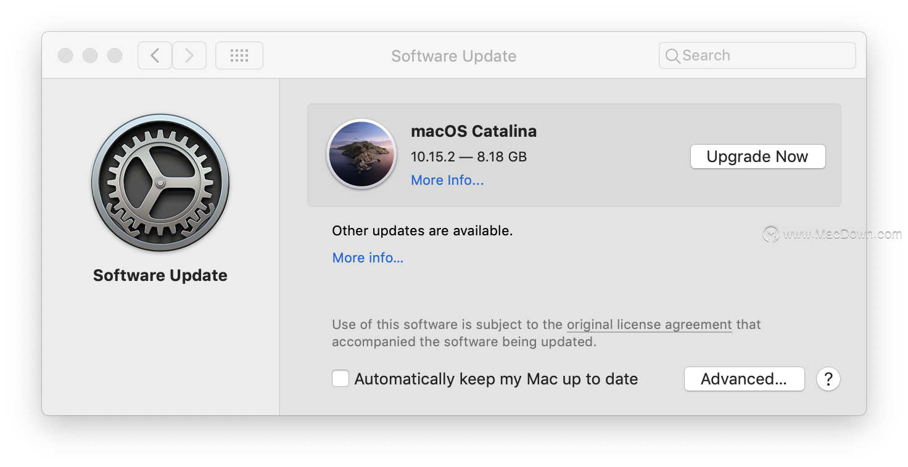Click 'Other updates are available.' text

pyautogui.click(x=423, y=231)
